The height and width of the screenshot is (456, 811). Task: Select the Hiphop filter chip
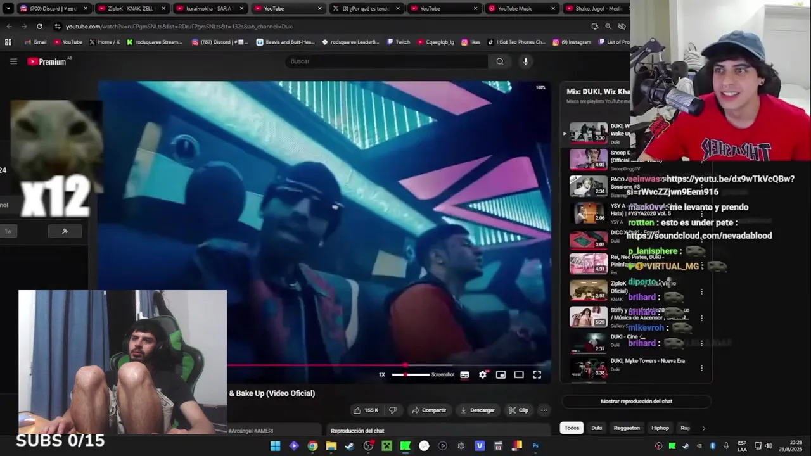660,428
